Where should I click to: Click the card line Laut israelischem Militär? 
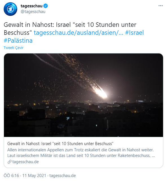pos(81,156)
